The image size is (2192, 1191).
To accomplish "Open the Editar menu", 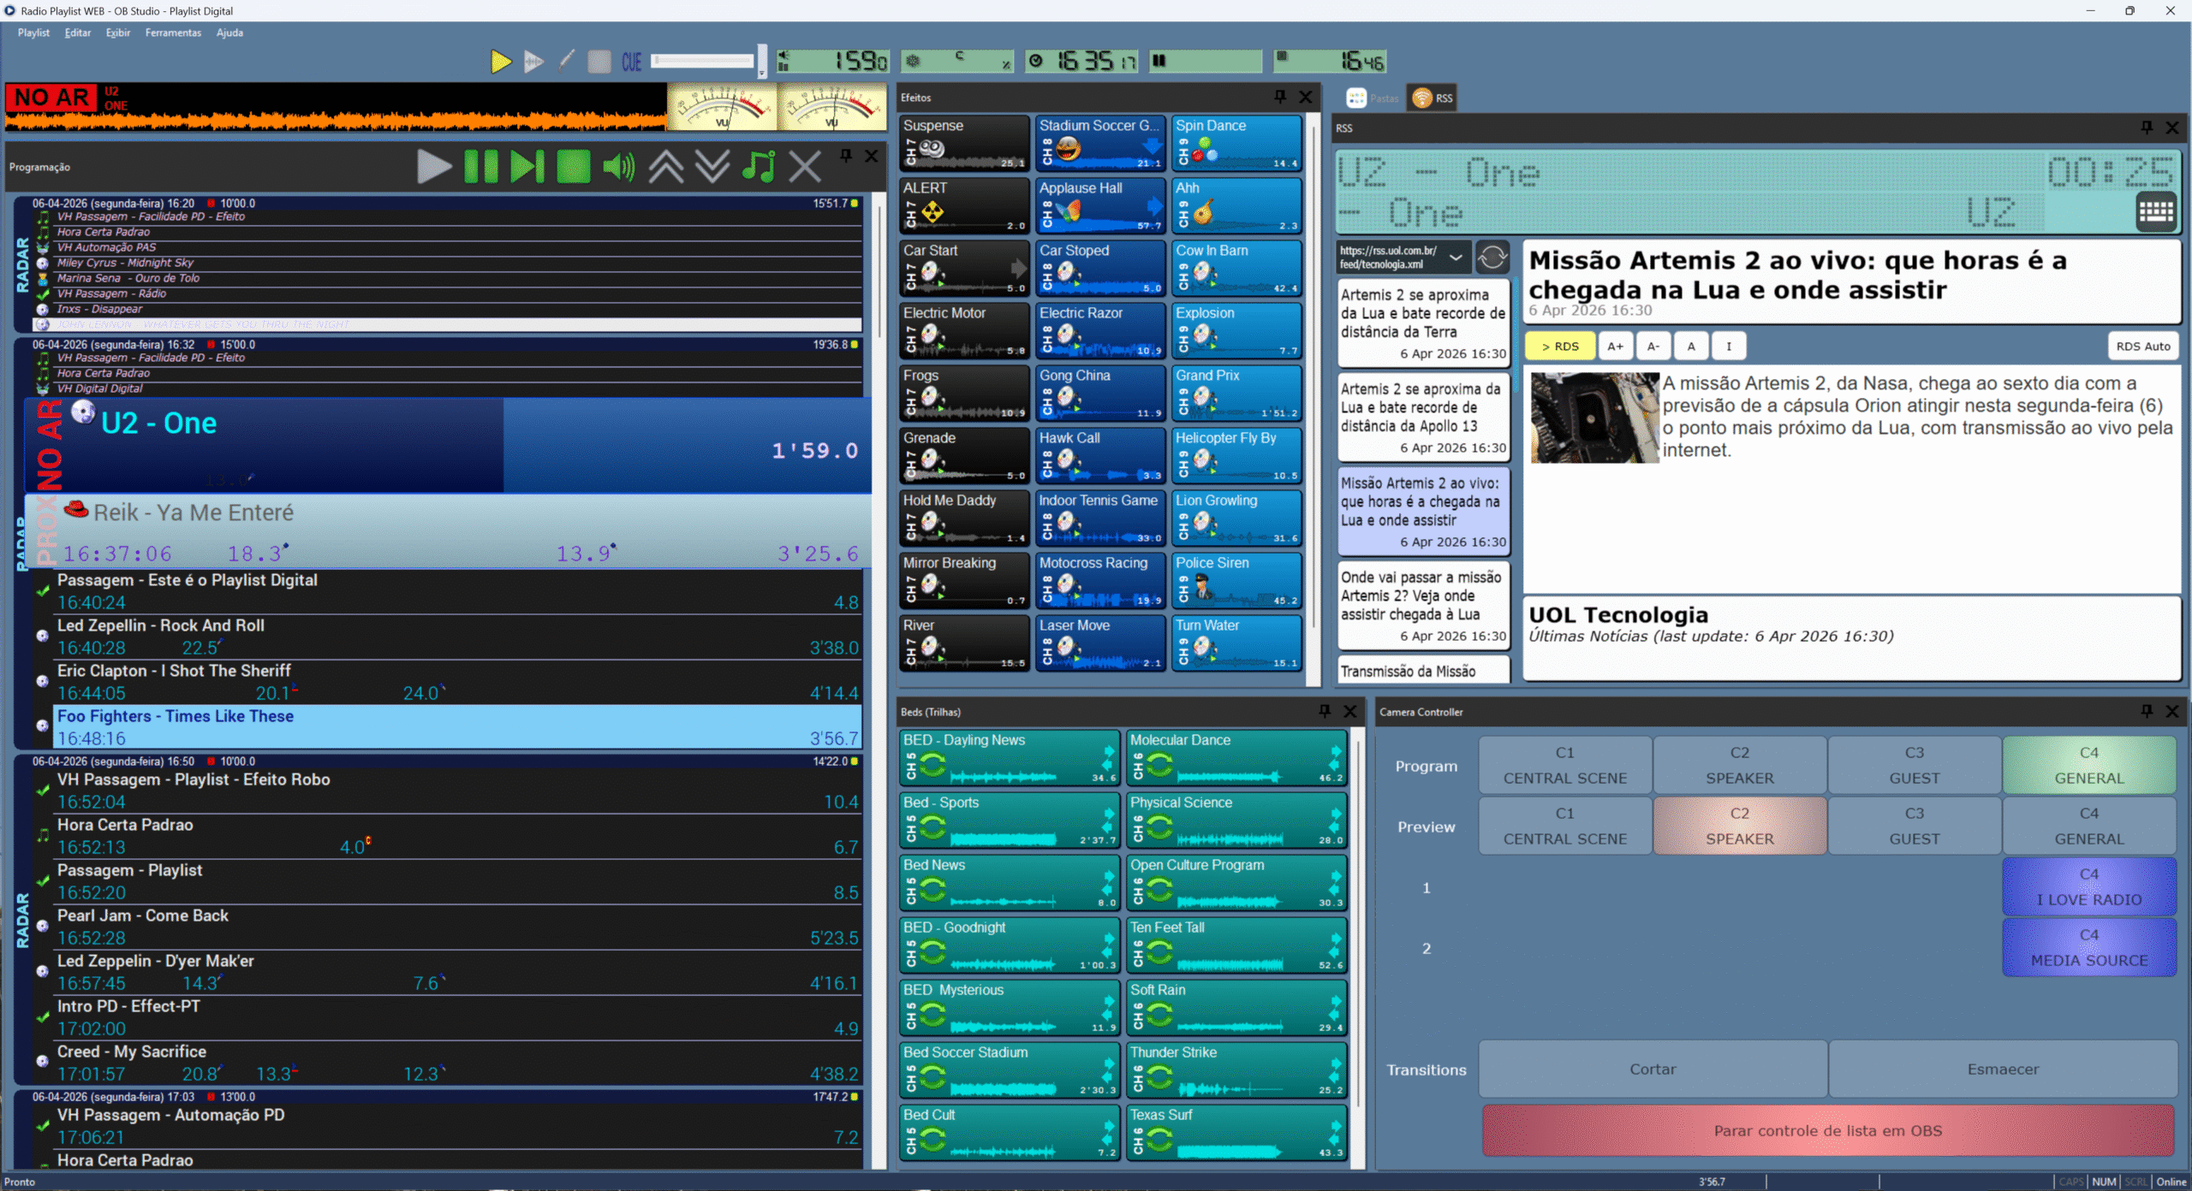I will (x=78, y=33).
